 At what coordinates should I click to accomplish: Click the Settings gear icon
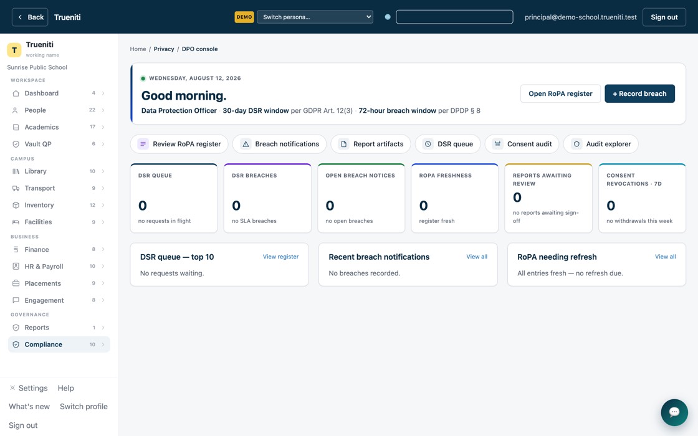(x=12, y=388)
